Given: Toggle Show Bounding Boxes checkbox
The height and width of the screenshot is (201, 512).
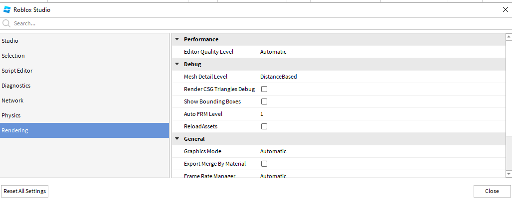Looking at the screenshot, I should [264, 101].
